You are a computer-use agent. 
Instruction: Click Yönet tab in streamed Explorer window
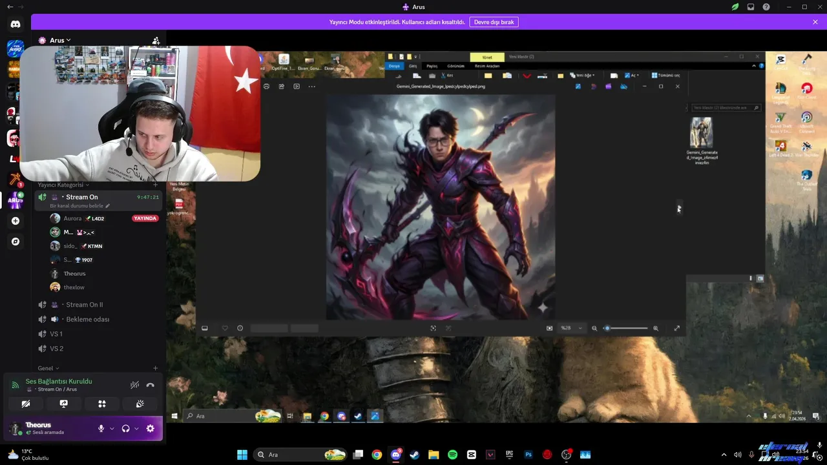click(487, 57)
